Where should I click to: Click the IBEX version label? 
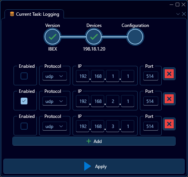53,49
